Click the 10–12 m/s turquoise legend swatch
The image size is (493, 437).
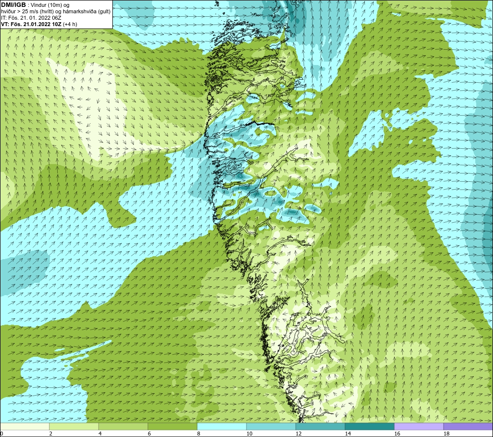[271, 426]
